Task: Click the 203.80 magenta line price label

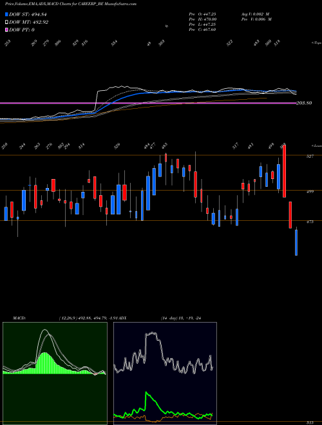Action: 304,103
